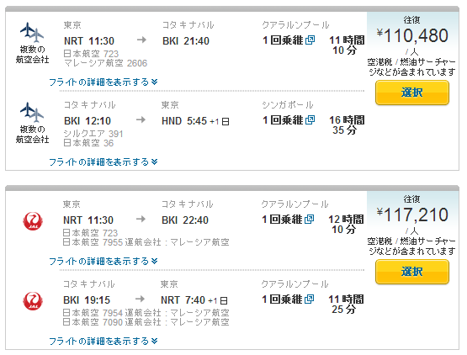The width and height of the screenshot is (467, 355).
Task: Select the ¥110,480 round-trip fare
Action: pos(412,93)
